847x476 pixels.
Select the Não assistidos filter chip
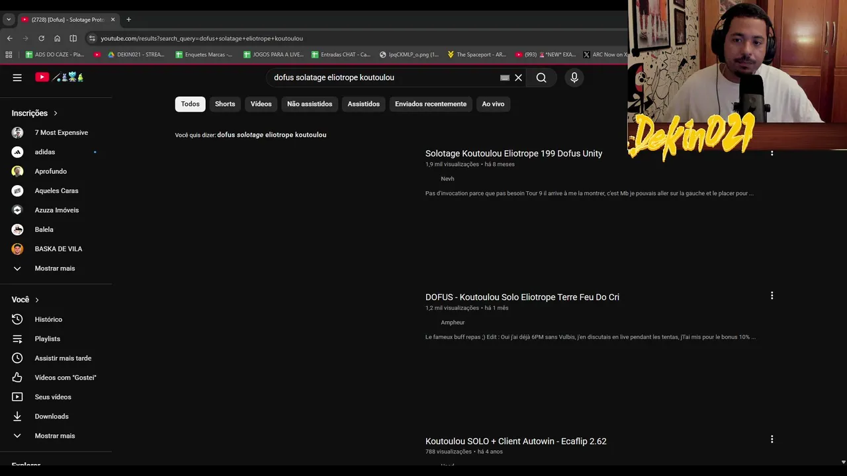pyautogui.click(x=310, y=104)
